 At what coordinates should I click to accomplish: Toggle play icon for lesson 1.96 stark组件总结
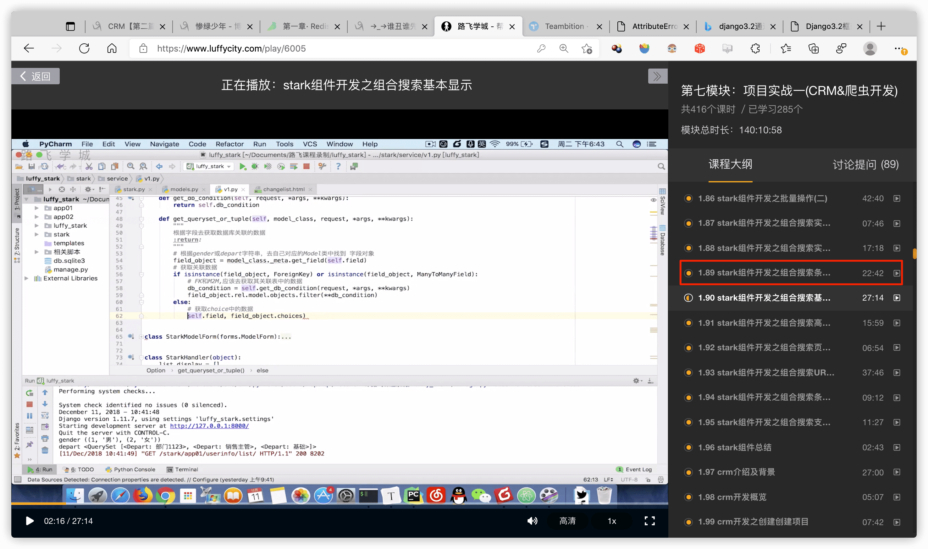[897, 447]
